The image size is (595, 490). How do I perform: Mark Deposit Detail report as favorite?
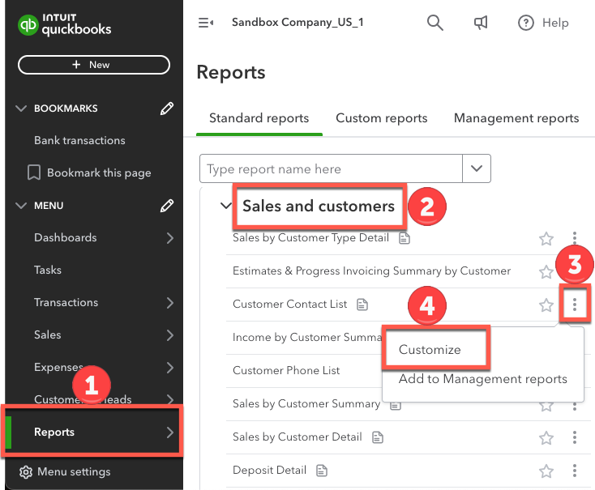coord(546,471)
